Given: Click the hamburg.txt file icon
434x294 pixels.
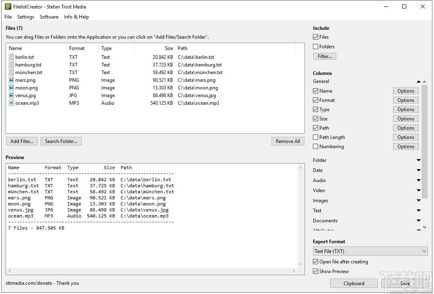Looking at the screenshot, I should tap(11, 64).
